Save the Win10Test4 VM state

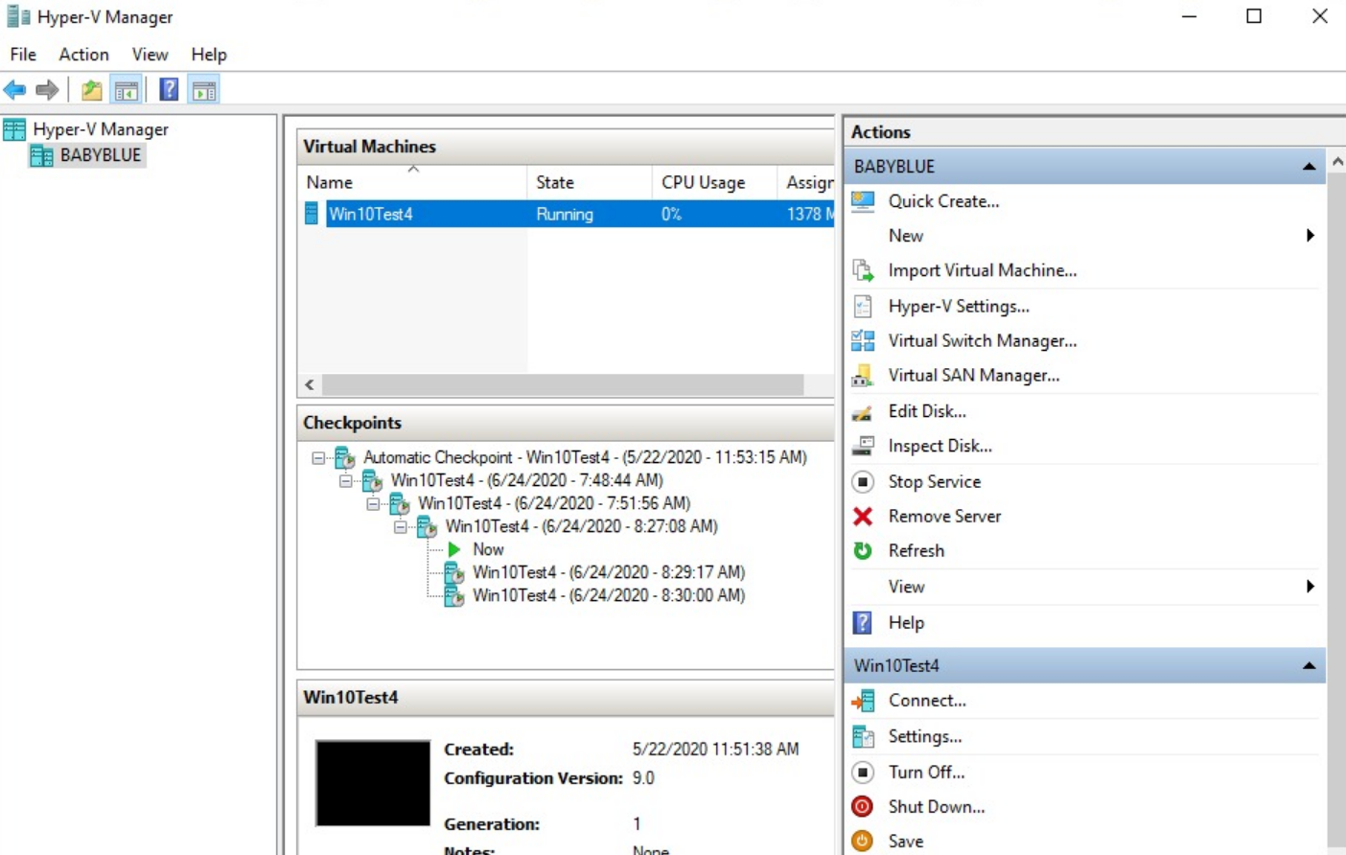tap(904, 841)
